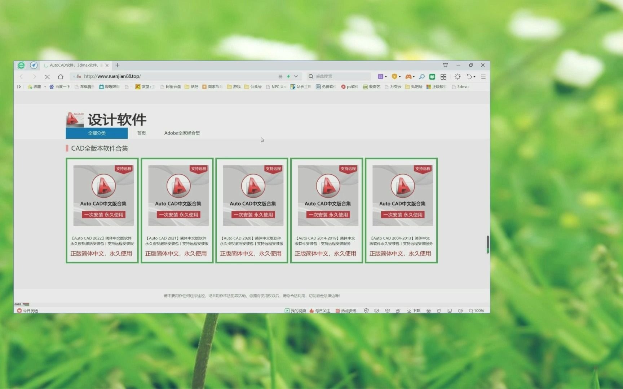Open the Auto CAD 2014-2019 product thumbnail
Viewport: 623px width, 389px height.
(x=328, y=196)
